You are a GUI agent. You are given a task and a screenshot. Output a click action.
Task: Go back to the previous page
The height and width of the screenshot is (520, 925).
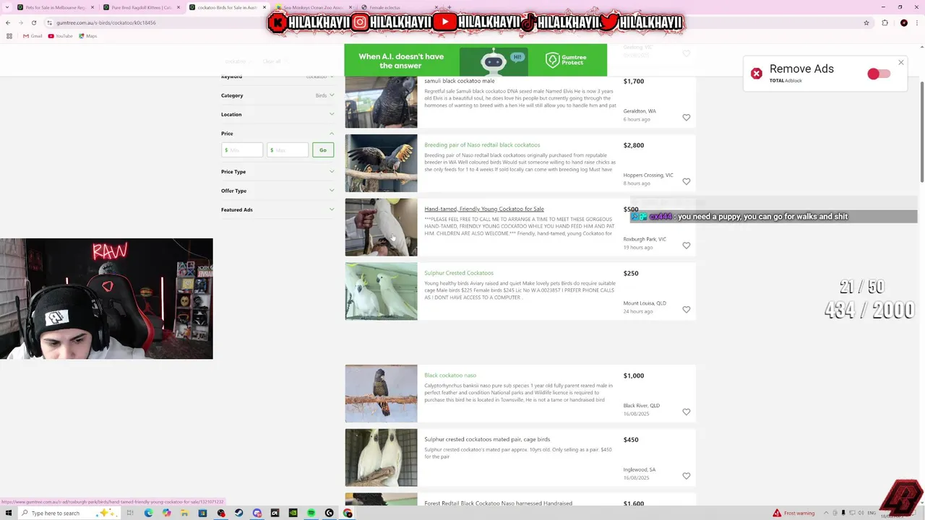point(8,22)
